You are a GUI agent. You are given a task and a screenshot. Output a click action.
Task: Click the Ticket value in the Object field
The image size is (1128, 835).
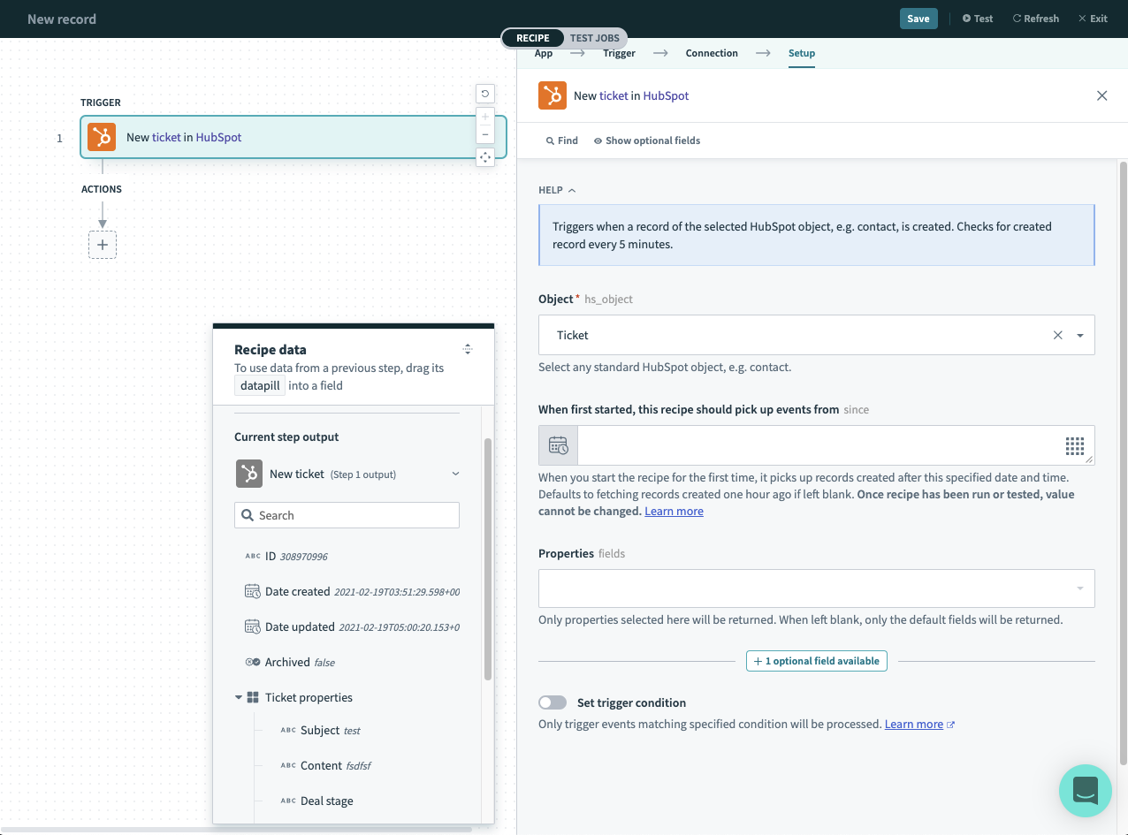click(572, 335)
